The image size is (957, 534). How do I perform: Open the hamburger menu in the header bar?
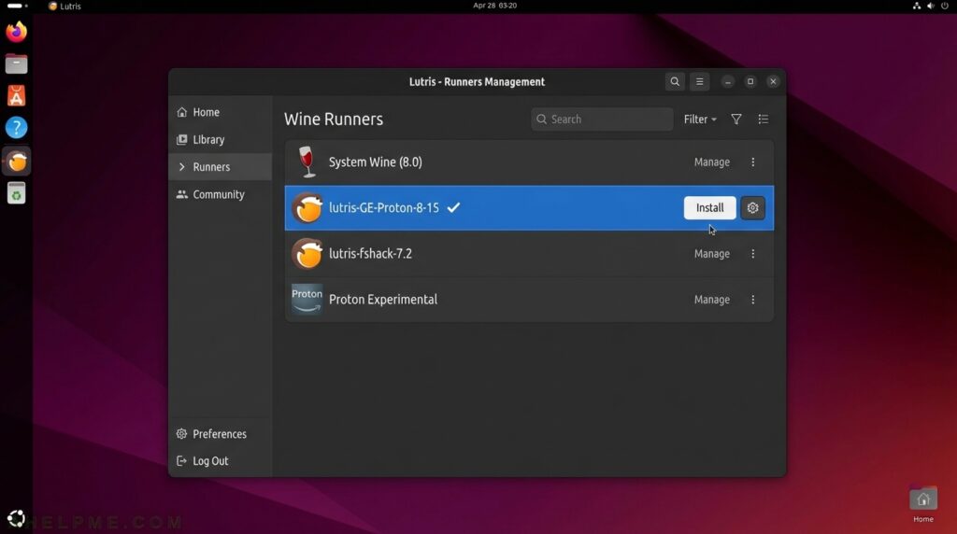tap(699, 82)
